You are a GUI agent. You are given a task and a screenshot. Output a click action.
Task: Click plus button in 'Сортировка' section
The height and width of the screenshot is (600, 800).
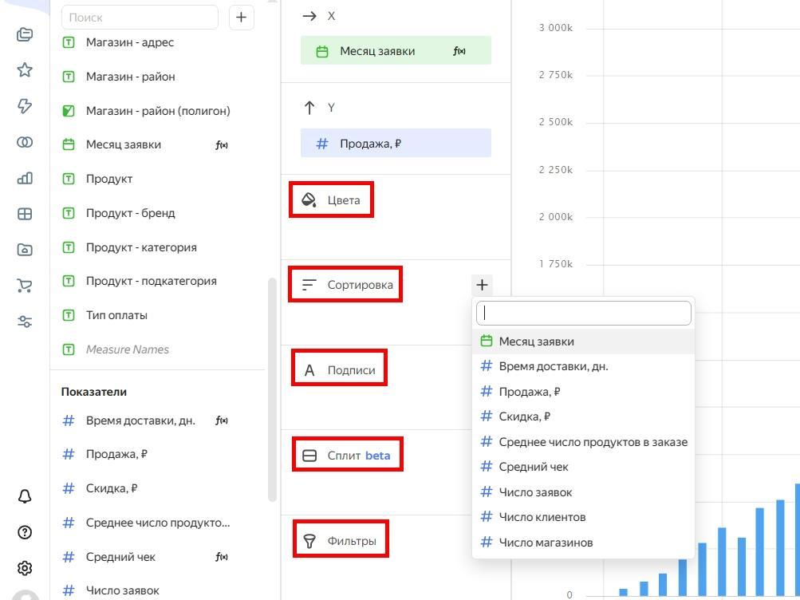coord(482,285)
